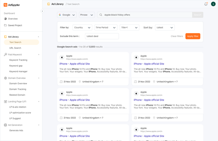Viewport: 218px width, 141px height.
Task: Open Keyword Tracking in sidebar
Action: tap(18, 60)
